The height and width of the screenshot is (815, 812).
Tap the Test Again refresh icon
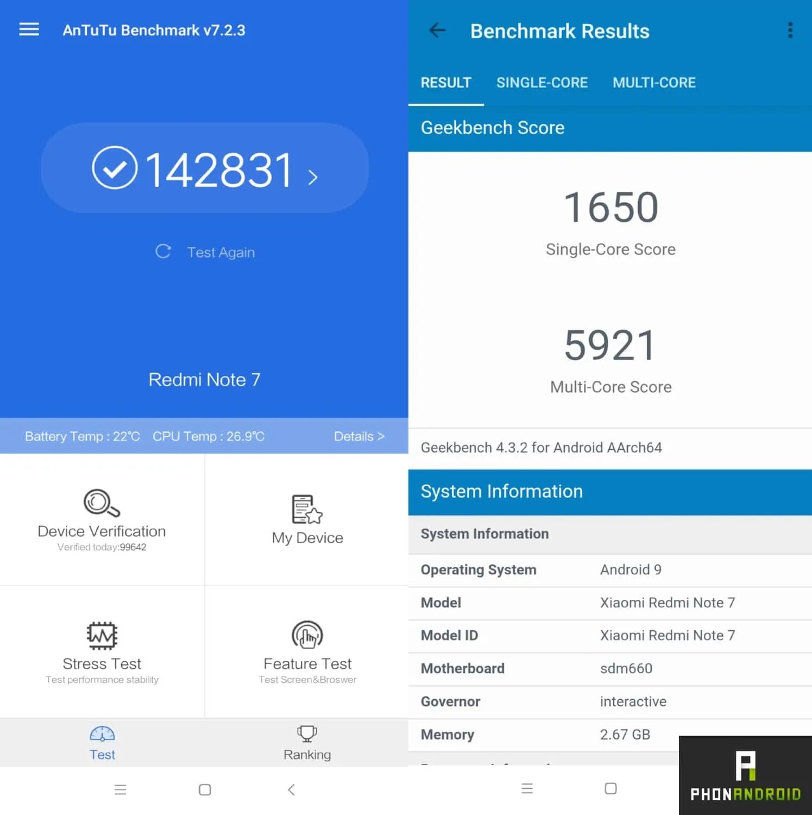click(x=163, y=251)
